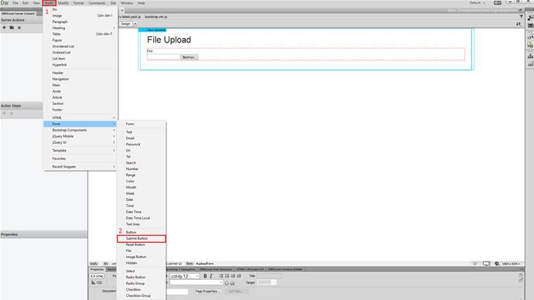The width and height of the screenshot is (534, 300).
Task: Click the sync settings icon in title bar
Action: coord(498,3)
